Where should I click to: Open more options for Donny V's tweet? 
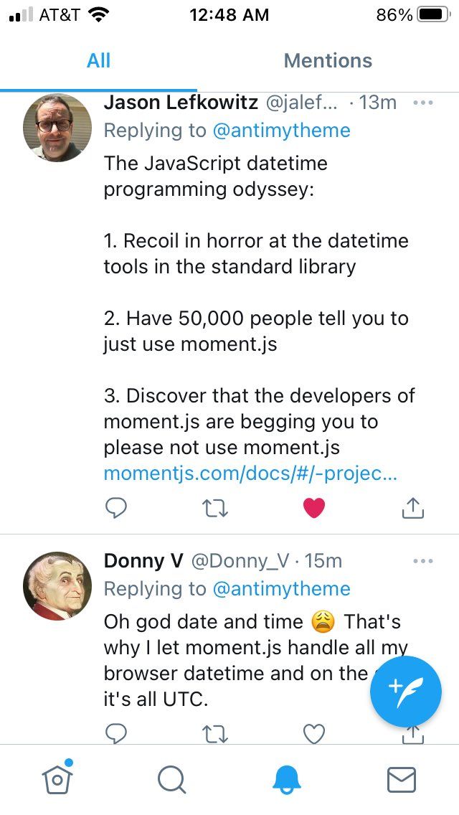pos(423,560)
